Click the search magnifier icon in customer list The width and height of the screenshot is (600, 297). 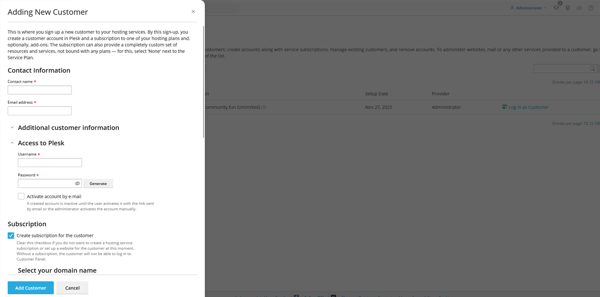592,69
